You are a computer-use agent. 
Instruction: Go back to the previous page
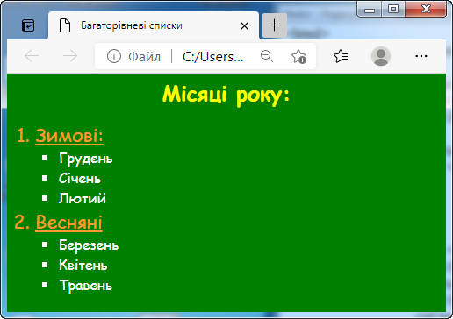tap(32, 56)
